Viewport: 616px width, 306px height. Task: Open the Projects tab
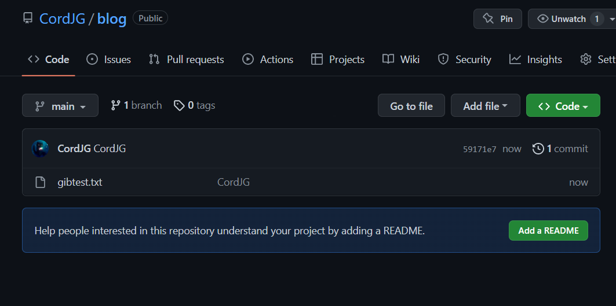[337, 60]
